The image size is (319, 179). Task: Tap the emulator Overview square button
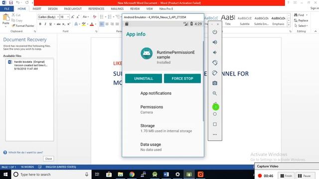point(215,124)
